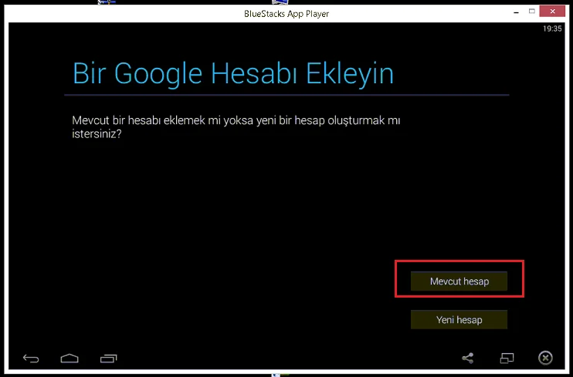Image resolution: width=573 pixels, height=377 pixels.
Task: Choose the Yeni hesap button
Action: 459,320
